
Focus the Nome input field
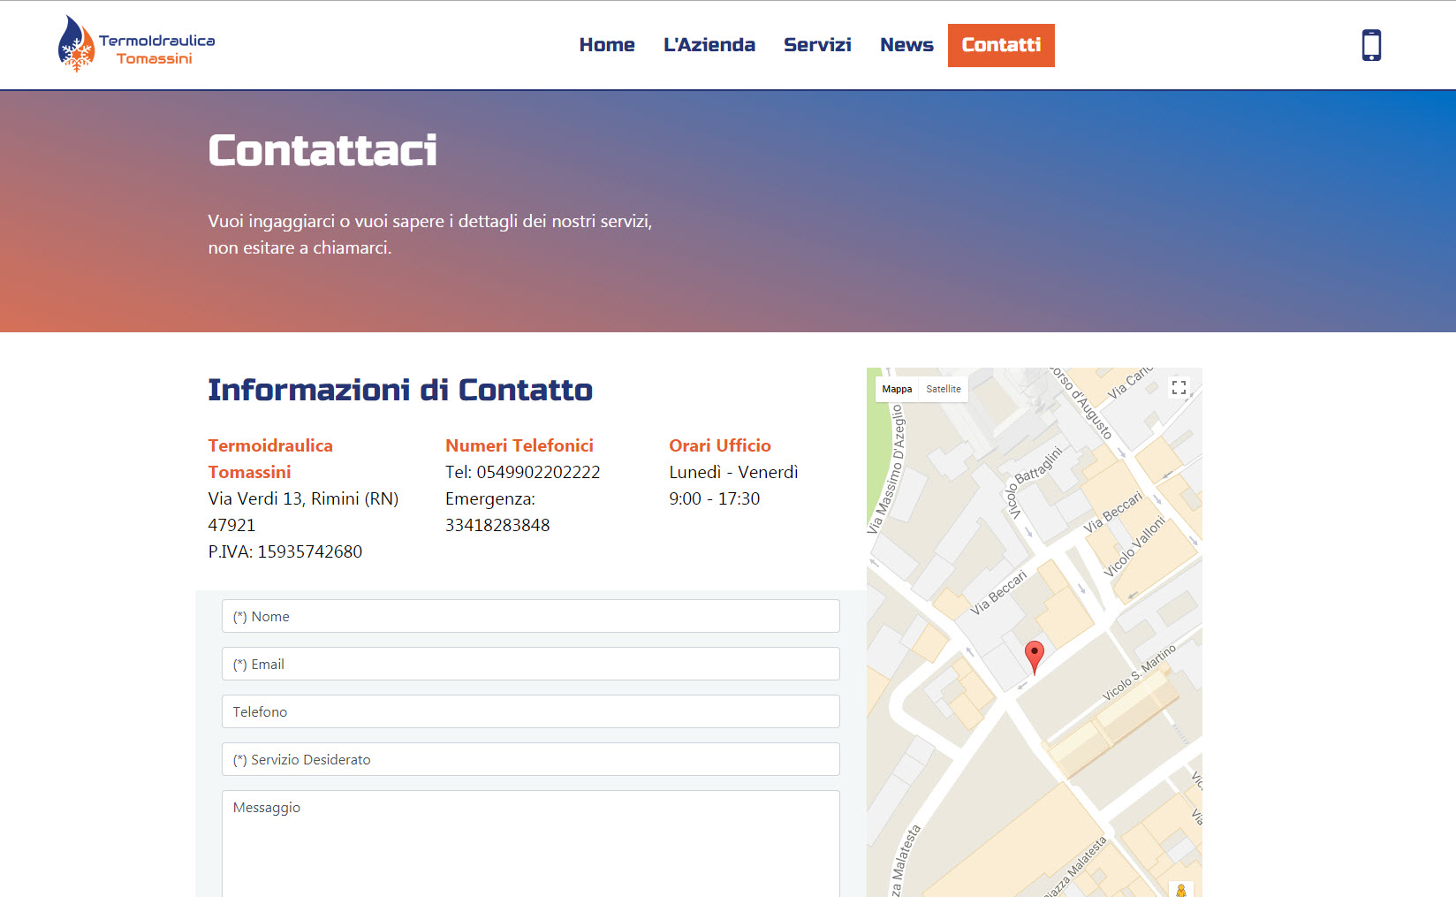[530, 616]
